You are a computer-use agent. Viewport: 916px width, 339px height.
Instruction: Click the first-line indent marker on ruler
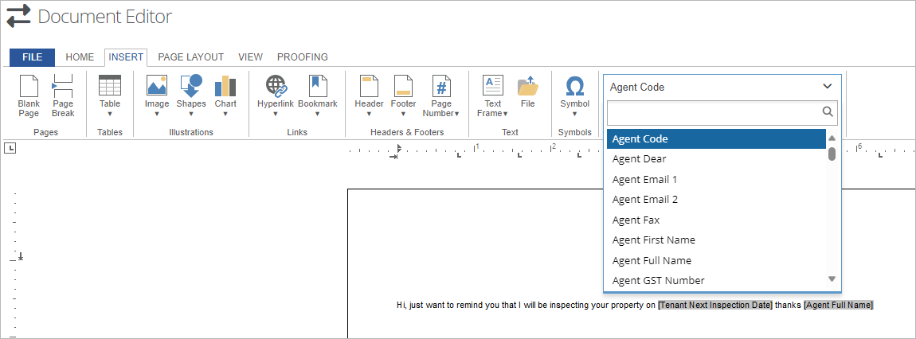[399, 148]
